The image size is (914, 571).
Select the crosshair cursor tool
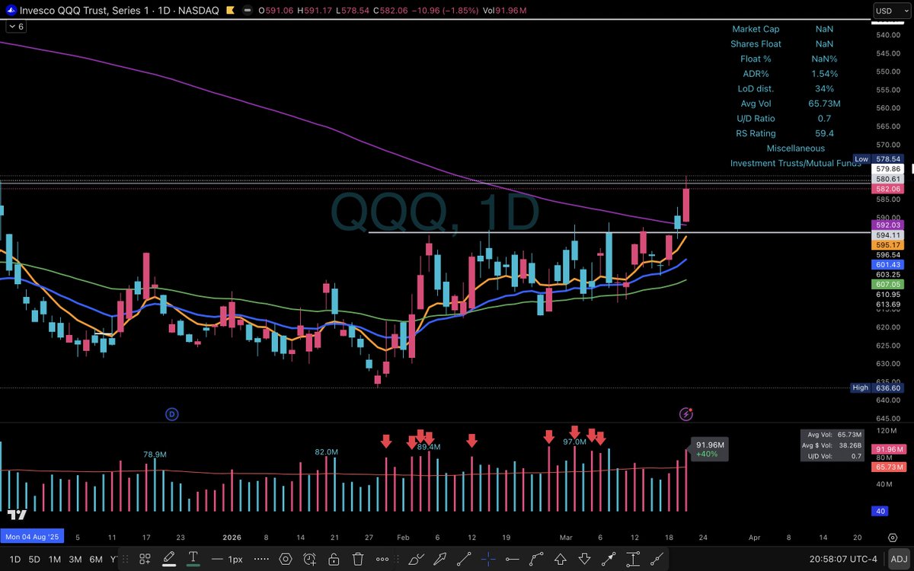click(489, 558)
